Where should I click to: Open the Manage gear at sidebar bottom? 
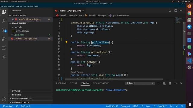coord(4,99)
